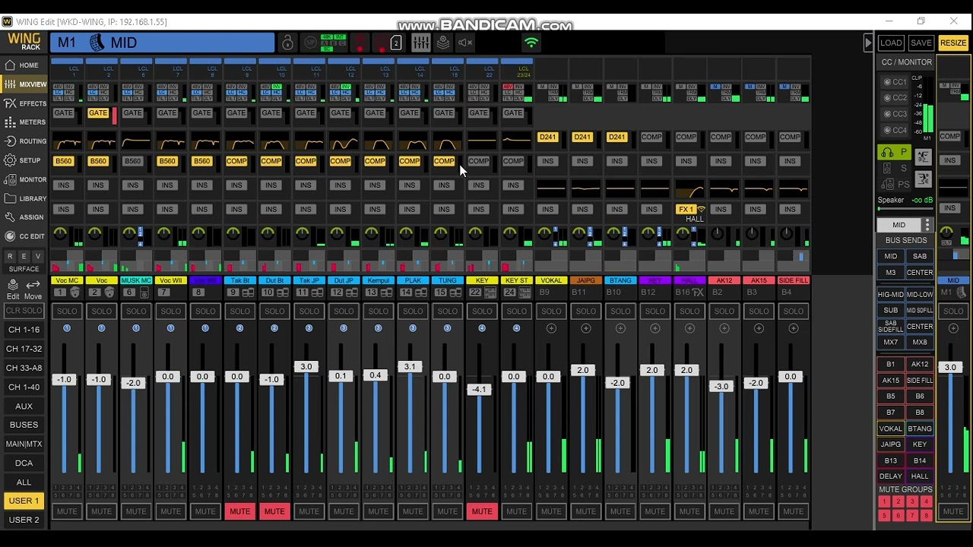Solo the Kempul channel
Image resolution: width=973 pixels, height=547 pixels.
(378, 311)
